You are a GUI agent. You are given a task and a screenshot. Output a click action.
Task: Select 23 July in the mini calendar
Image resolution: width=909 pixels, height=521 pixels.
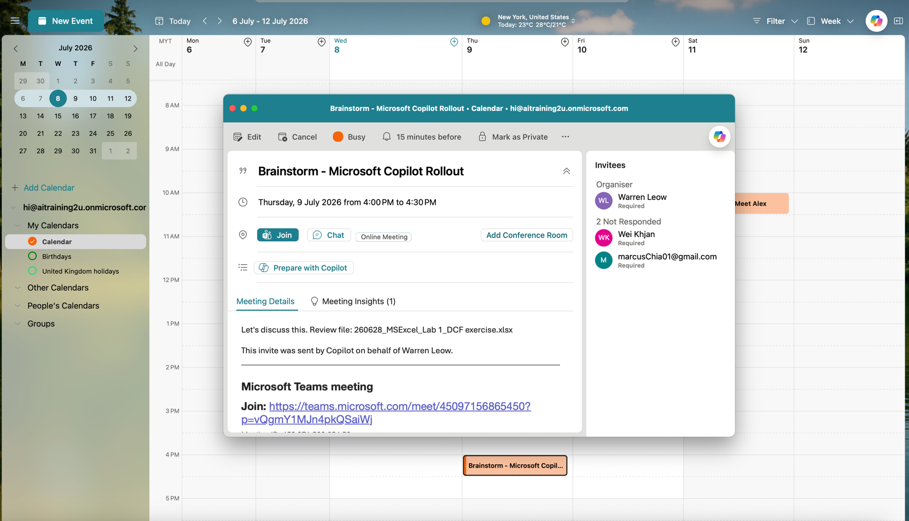click(75, 133)
